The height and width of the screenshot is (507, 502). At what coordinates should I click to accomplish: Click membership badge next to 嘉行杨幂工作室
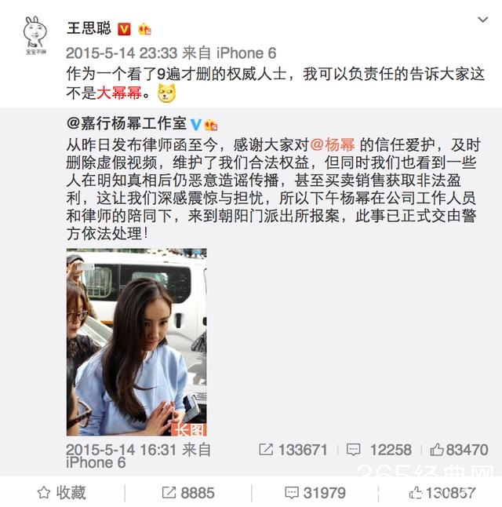[x=211, y=125]
